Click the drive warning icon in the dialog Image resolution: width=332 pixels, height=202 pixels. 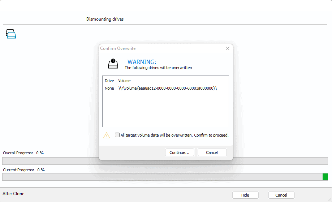pos(113,64)
